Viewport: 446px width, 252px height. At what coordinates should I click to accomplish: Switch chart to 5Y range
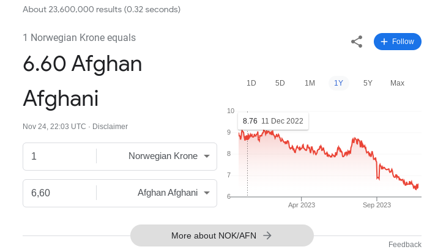(x=368, y=83)
